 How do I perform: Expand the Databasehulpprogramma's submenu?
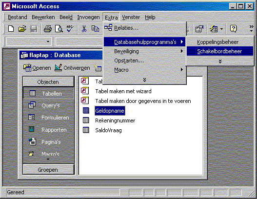[x=144, y=42]
